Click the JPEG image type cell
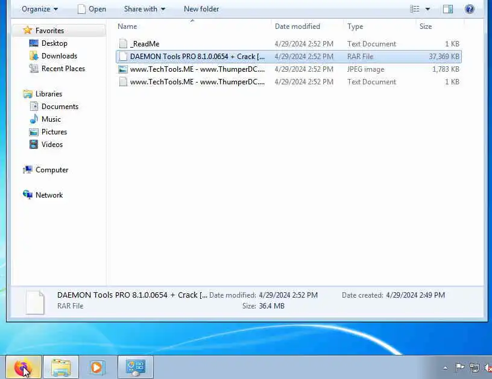Screen dimensions: 492x379 (x=365, y=69)
